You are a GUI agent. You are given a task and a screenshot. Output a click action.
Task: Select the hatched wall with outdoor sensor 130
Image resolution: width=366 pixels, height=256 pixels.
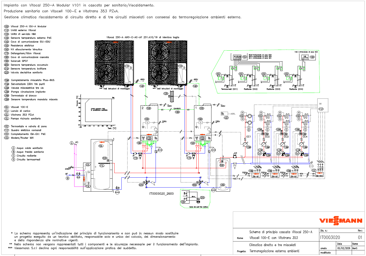click(171, 97)
